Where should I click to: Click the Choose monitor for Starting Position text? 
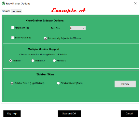(43, 54)
